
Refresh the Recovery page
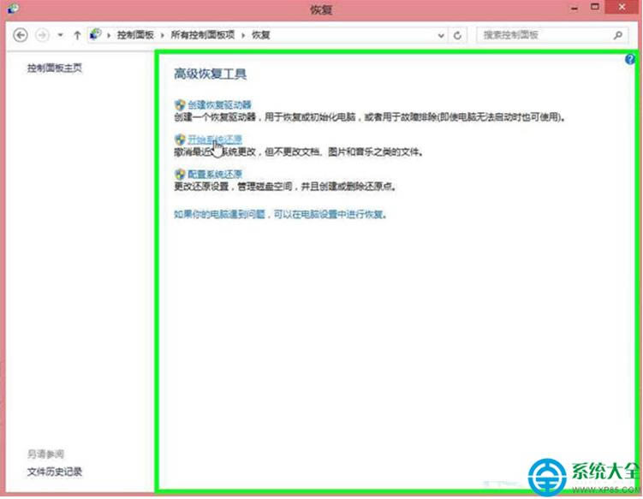458,36
